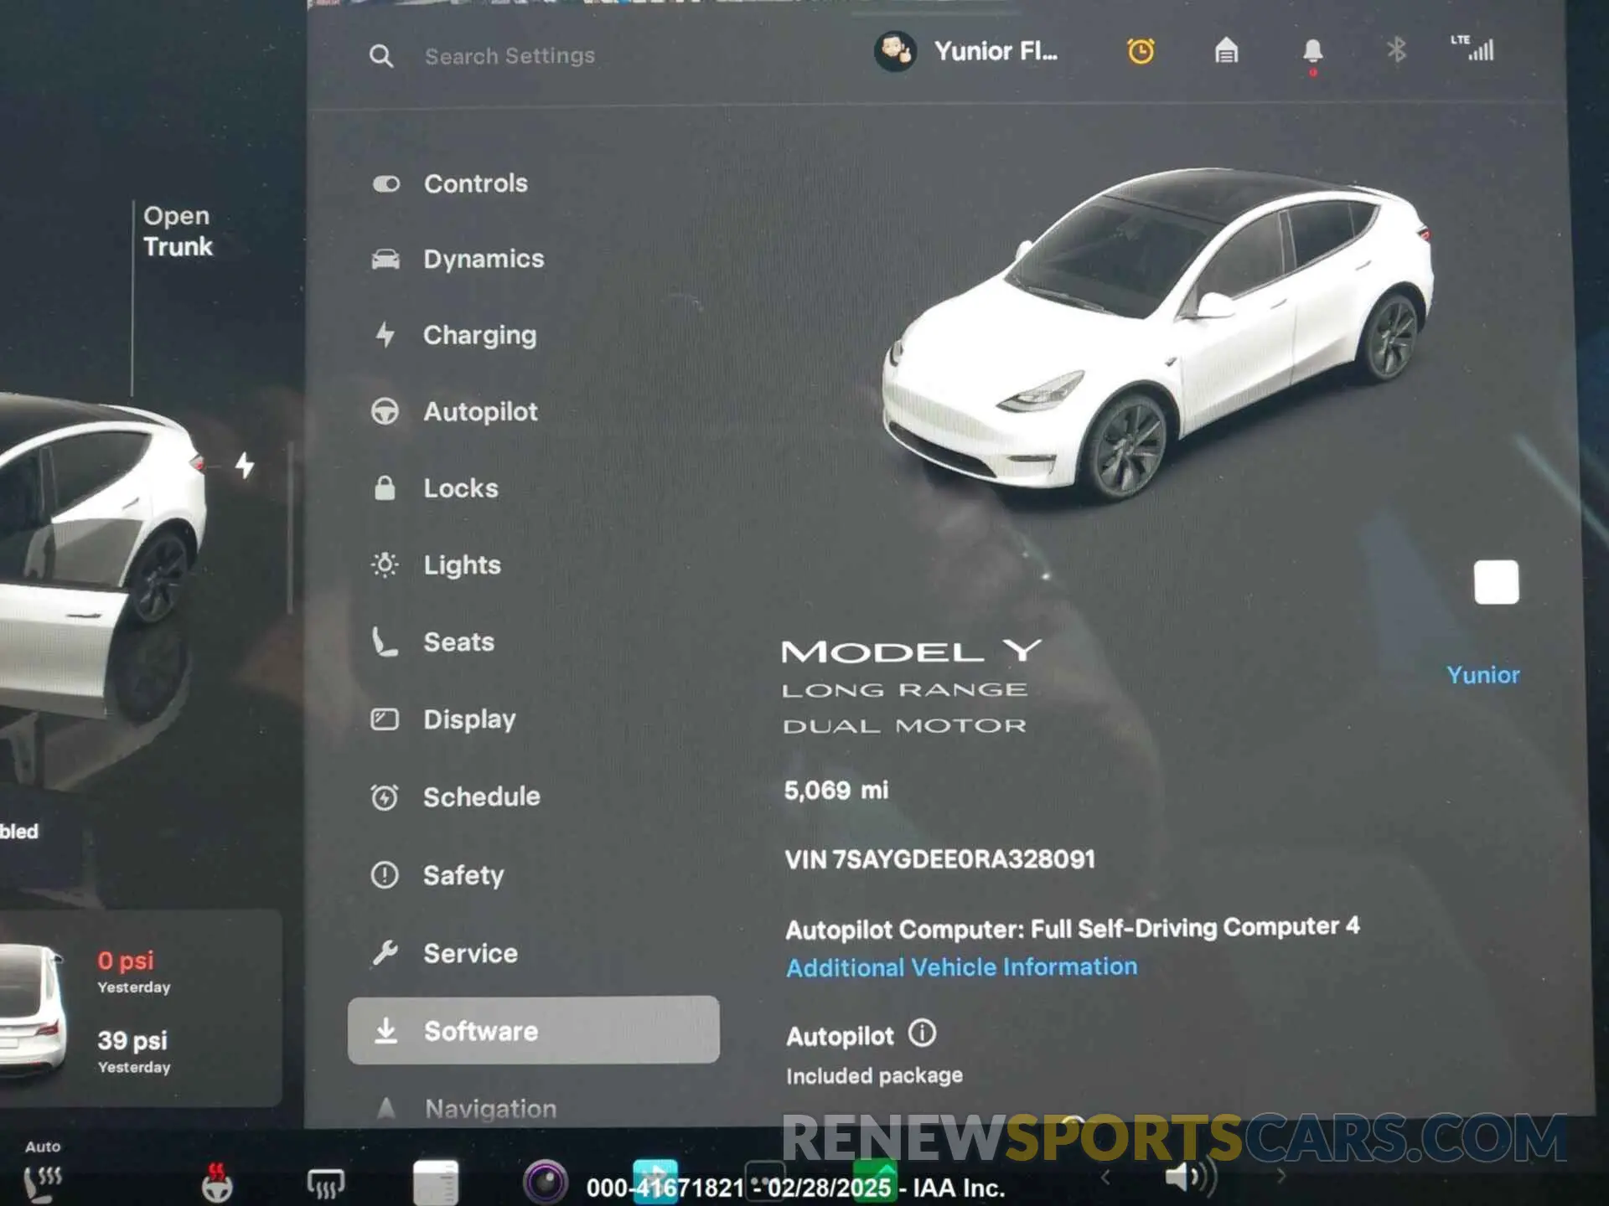Tap the Full Self-Driving Computer 4 line
The image size is (1609, 1206).
click(1073, 928)
